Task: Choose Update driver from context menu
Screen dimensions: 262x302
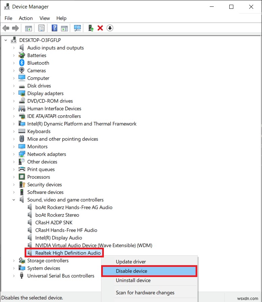Action: (149, 261)
